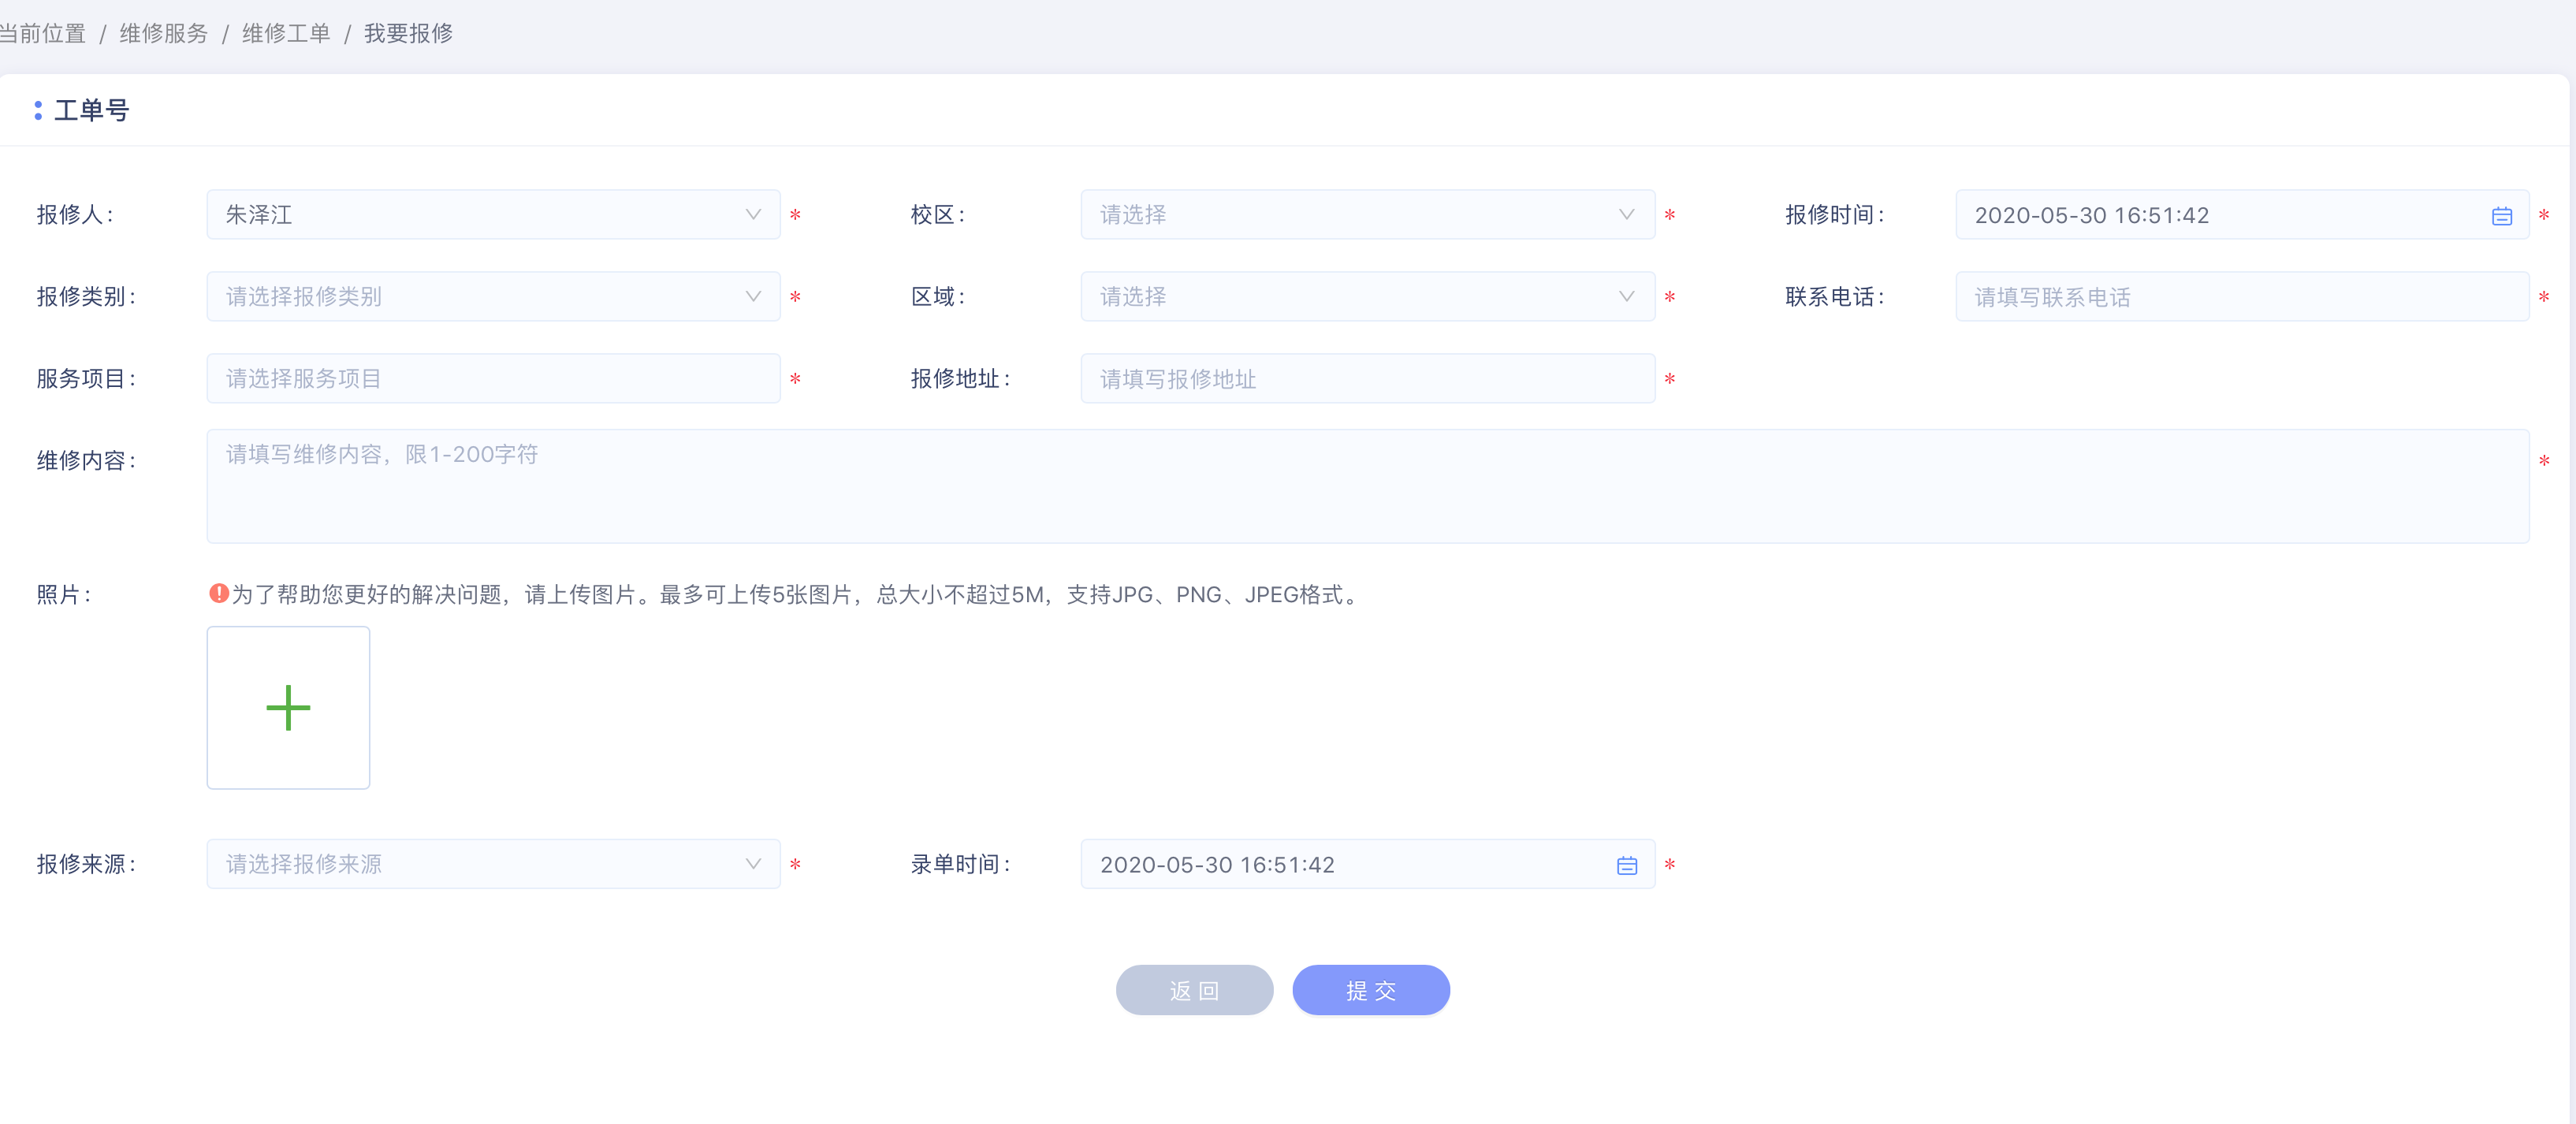Open the 服务项目 selector

point(492,379)
